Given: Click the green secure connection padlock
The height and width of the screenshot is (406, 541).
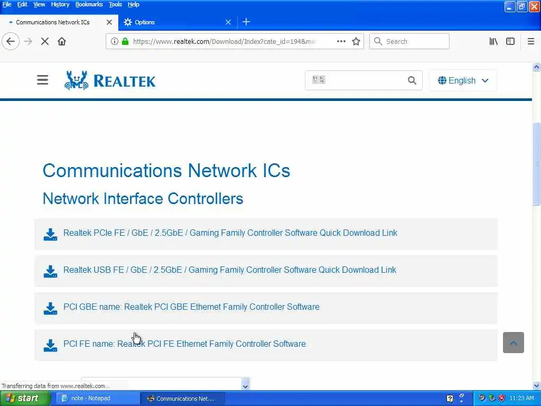Looking at the screenshot, I should coord(125,41).
